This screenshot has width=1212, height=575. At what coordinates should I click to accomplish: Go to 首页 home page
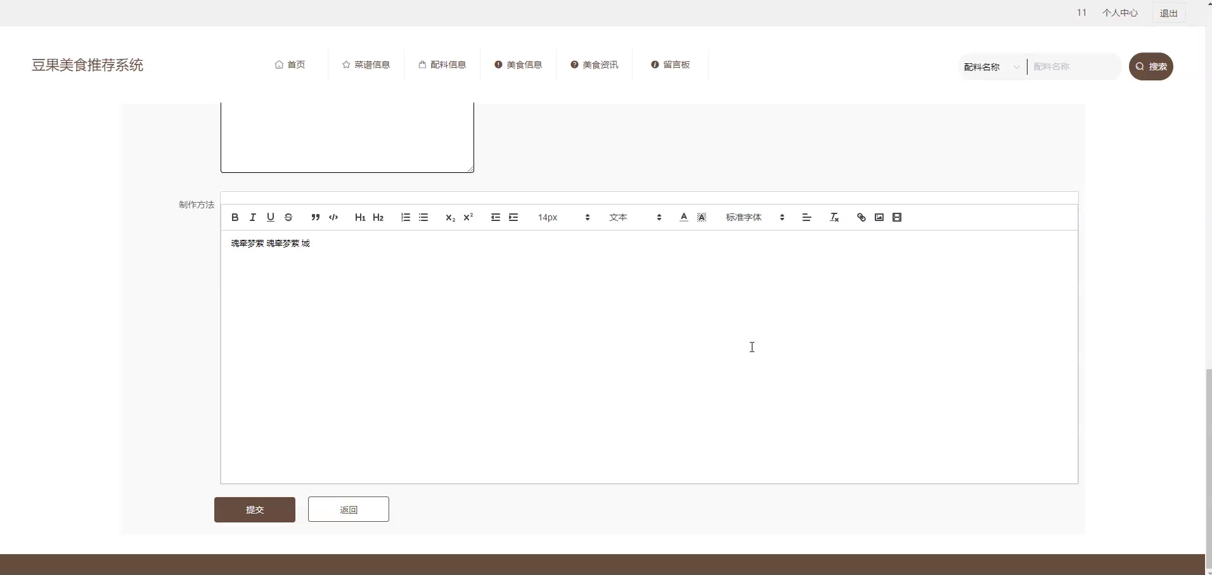click(x=290, y=65)
